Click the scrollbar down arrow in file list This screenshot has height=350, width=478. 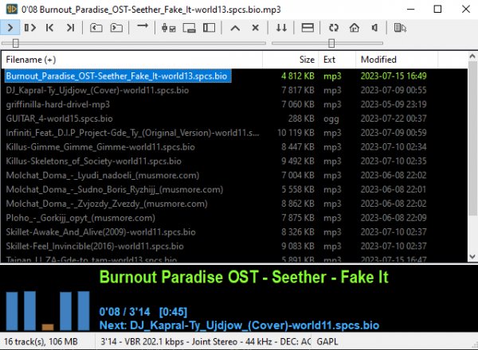coord(472,257)
